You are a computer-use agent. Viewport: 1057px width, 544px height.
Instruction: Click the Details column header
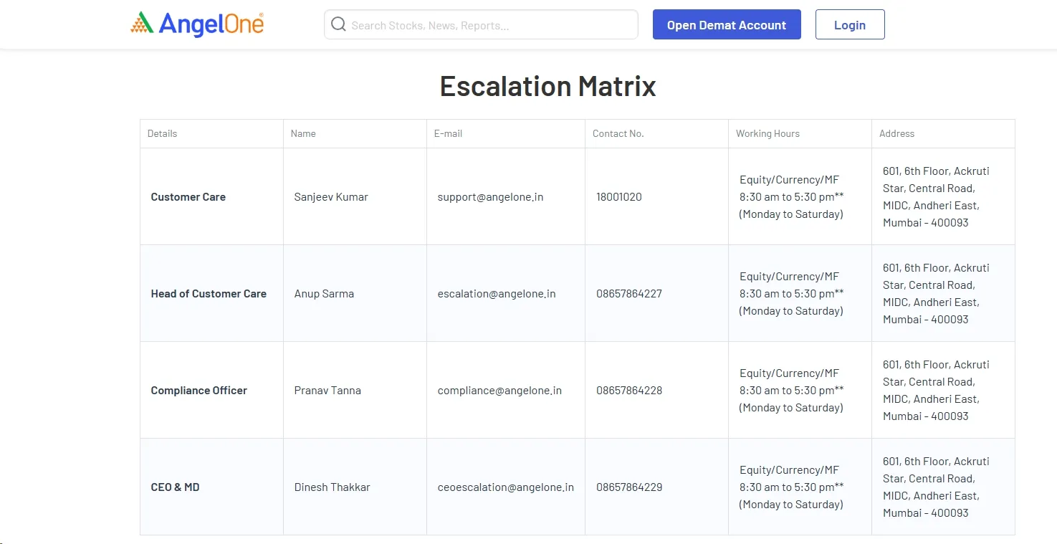coord(162,133)
